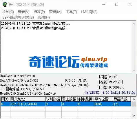137x119 pixels.
Task: Click the 368b average traffic cell
Action: [103, 104]
